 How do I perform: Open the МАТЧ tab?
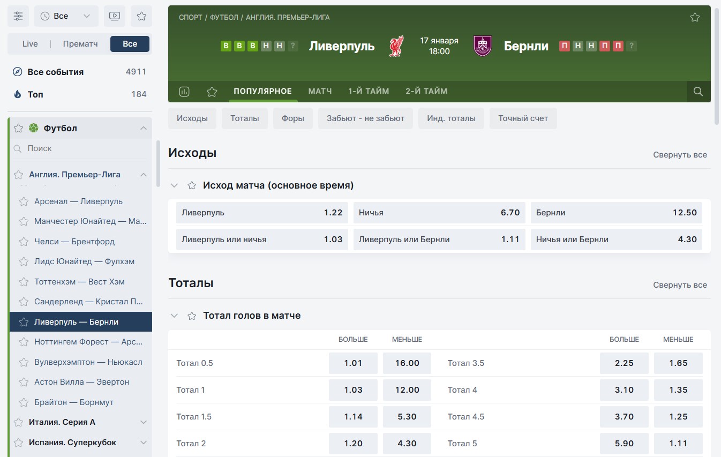tap(320, 91)
